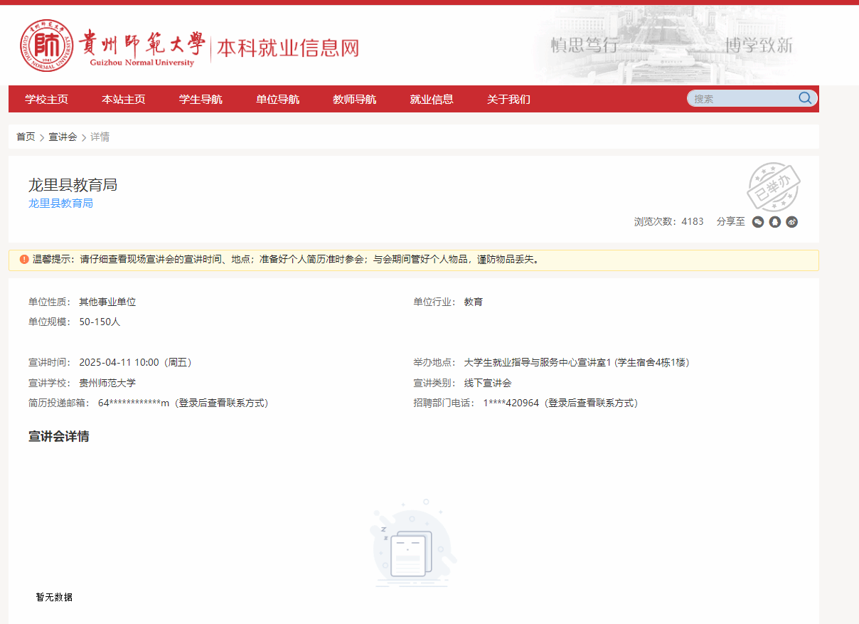Click the 本科就业信息网 site title
Screen dimensions: 859x624
tap(288, 48)
